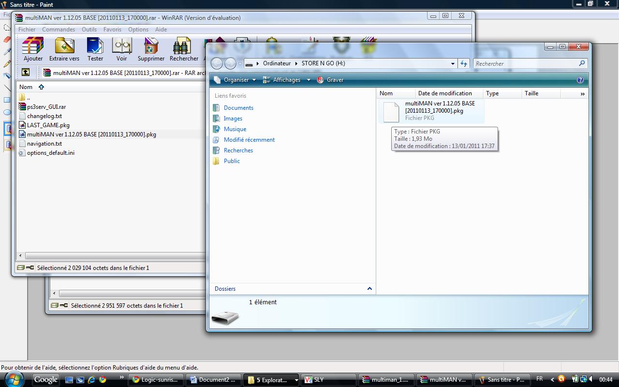The image size is (619, 387).
Task: Open the Fichier menu in WinRAR
Action: coord(27,30)
